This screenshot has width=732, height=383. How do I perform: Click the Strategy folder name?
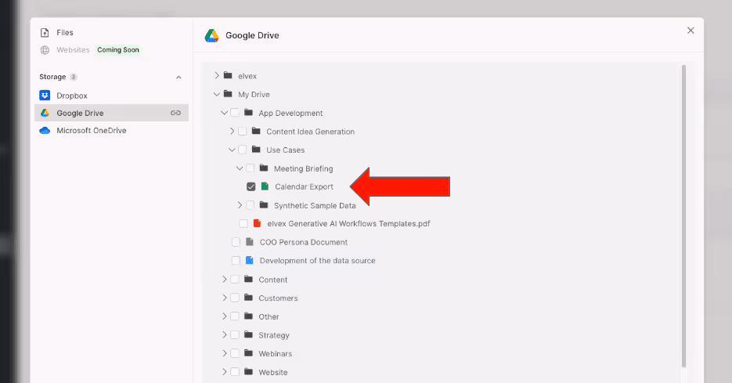tap(274, 335)
